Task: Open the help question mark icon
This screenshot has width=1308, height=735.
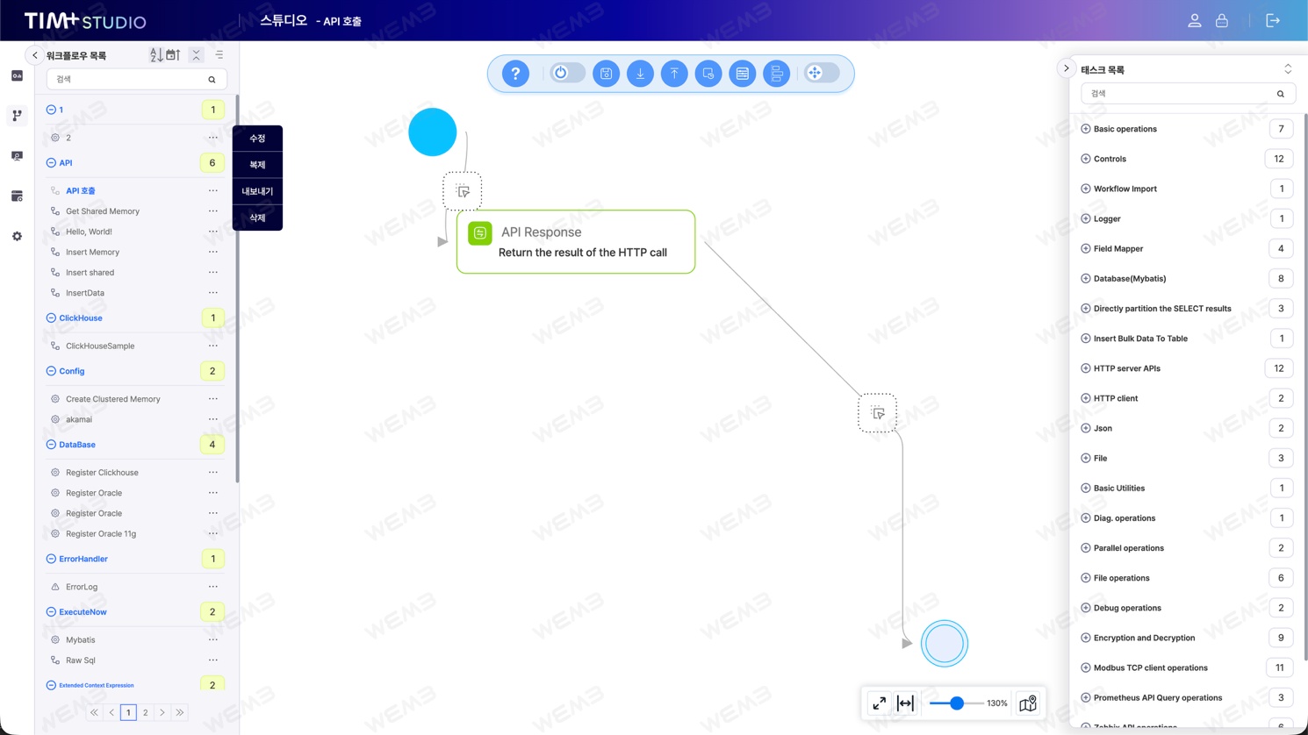Action: 515,74
